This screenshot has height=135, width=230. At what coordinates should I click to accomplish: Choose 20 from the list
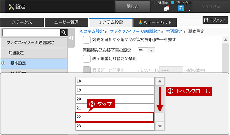[x=115, y=99]
